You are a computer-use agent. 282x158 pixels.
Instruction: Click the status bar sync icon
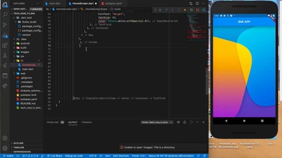pos(18,156)
